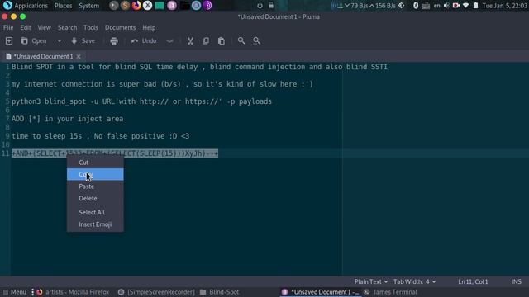Screen dimensions: 529x297
Task: Click the Wi-Fi tray icon
Action: [466, 6]
